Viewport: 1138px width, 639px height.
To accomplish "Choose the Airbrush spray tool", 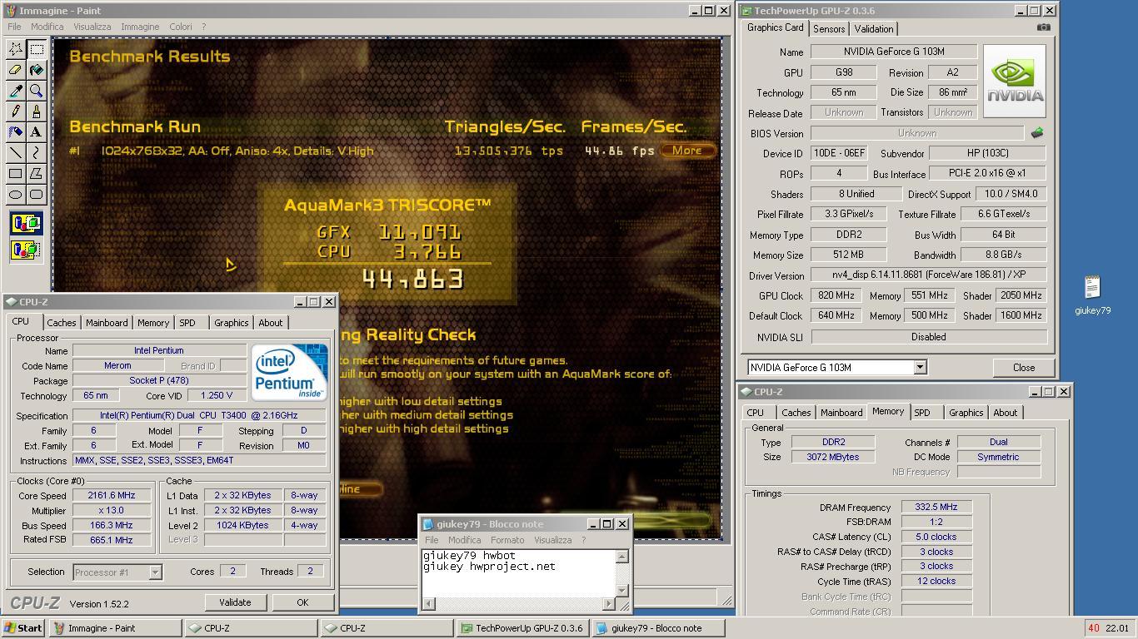I will click(x=16, y=132).
